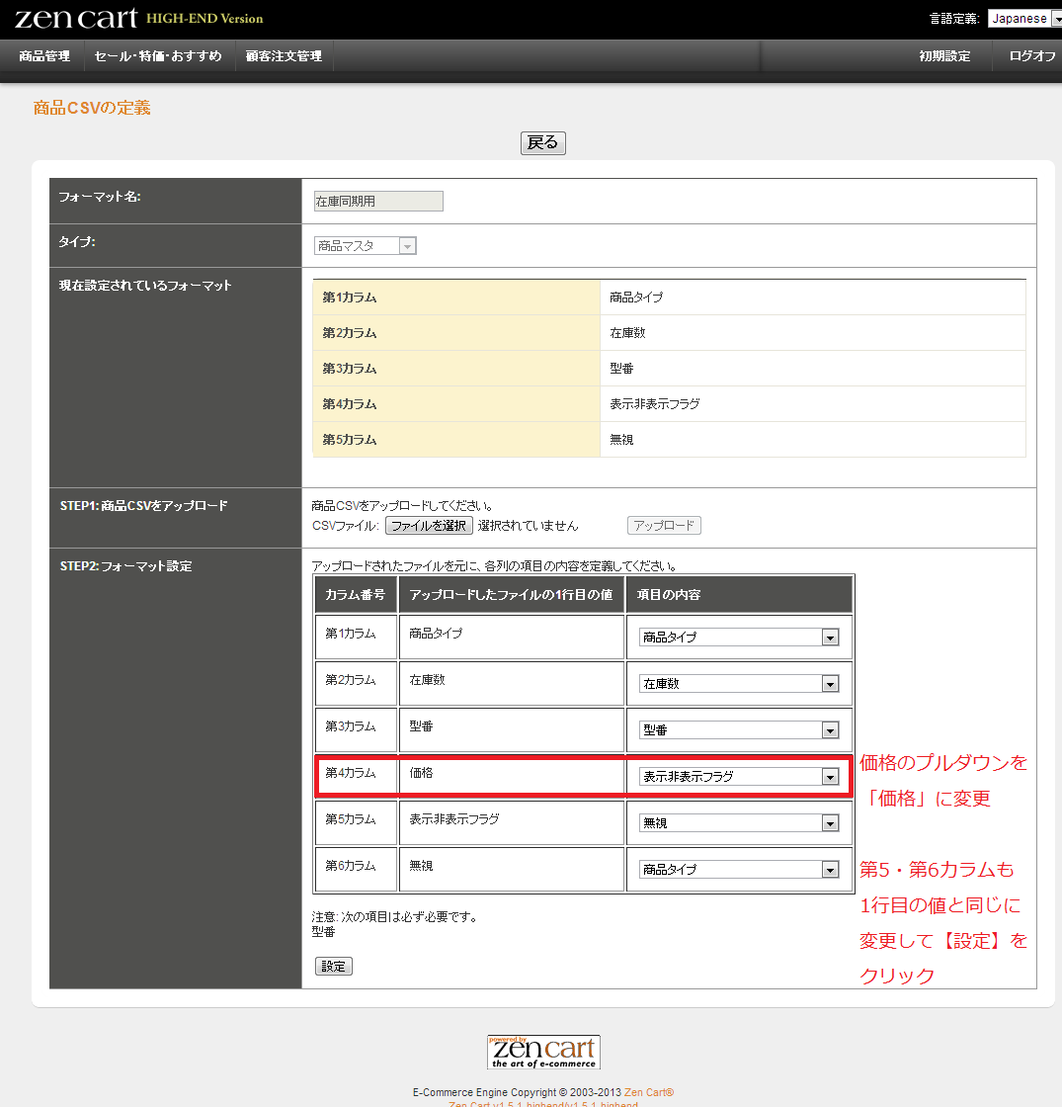Click the ファイルを選択 button
1062x1107 pixels.
[x=429, y=526]
